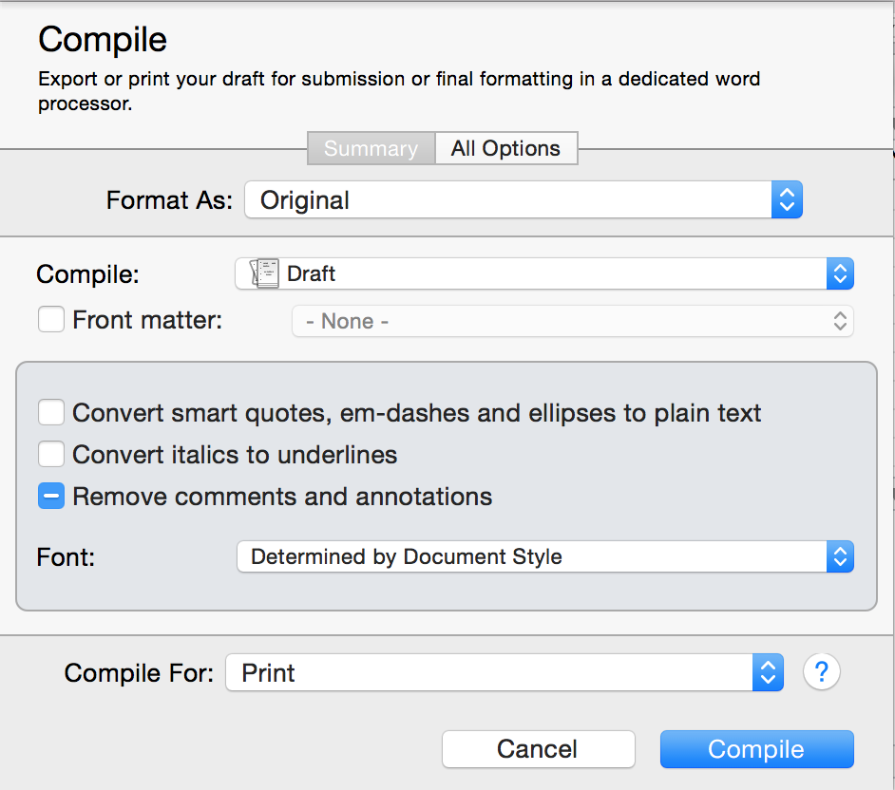Image resolution: width=895 pixels, height=790 pixels.
Task: Click the Draft binder icon in Compile popup
Action: click(265, 273)
